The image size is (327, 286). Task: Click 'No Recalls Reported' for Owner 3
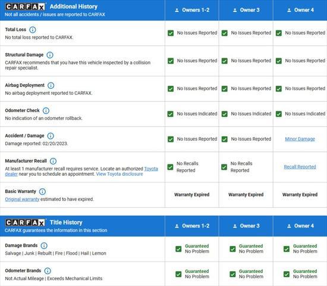[241, 167]
